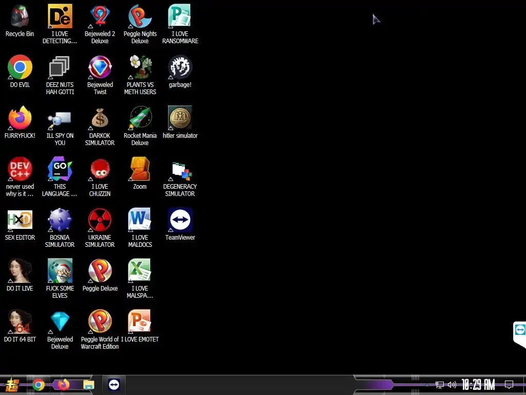Open the 10:29 AM taskbar clock
This screenshot has width=526, height=395.
tap(478, 385)
